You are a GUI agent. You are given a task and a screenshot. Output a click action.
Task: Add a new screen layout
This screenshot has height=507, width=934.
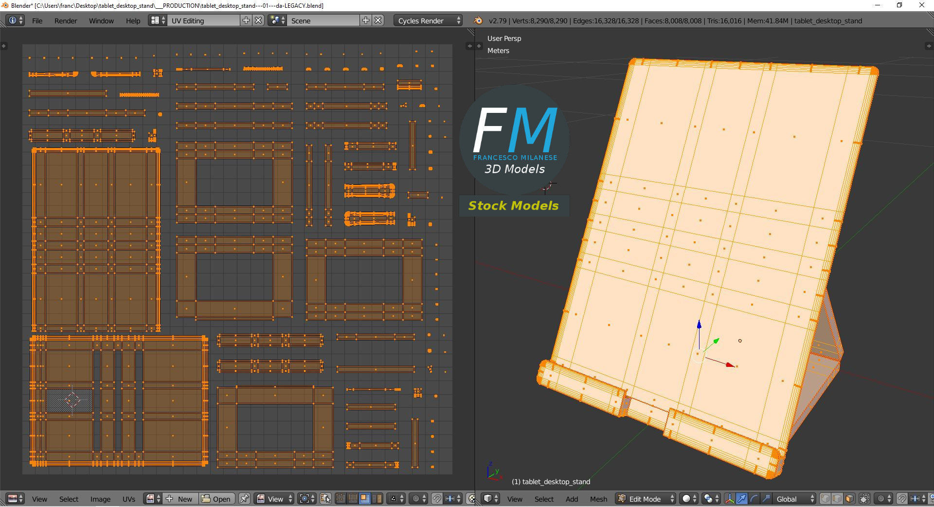tap(246, 20)
